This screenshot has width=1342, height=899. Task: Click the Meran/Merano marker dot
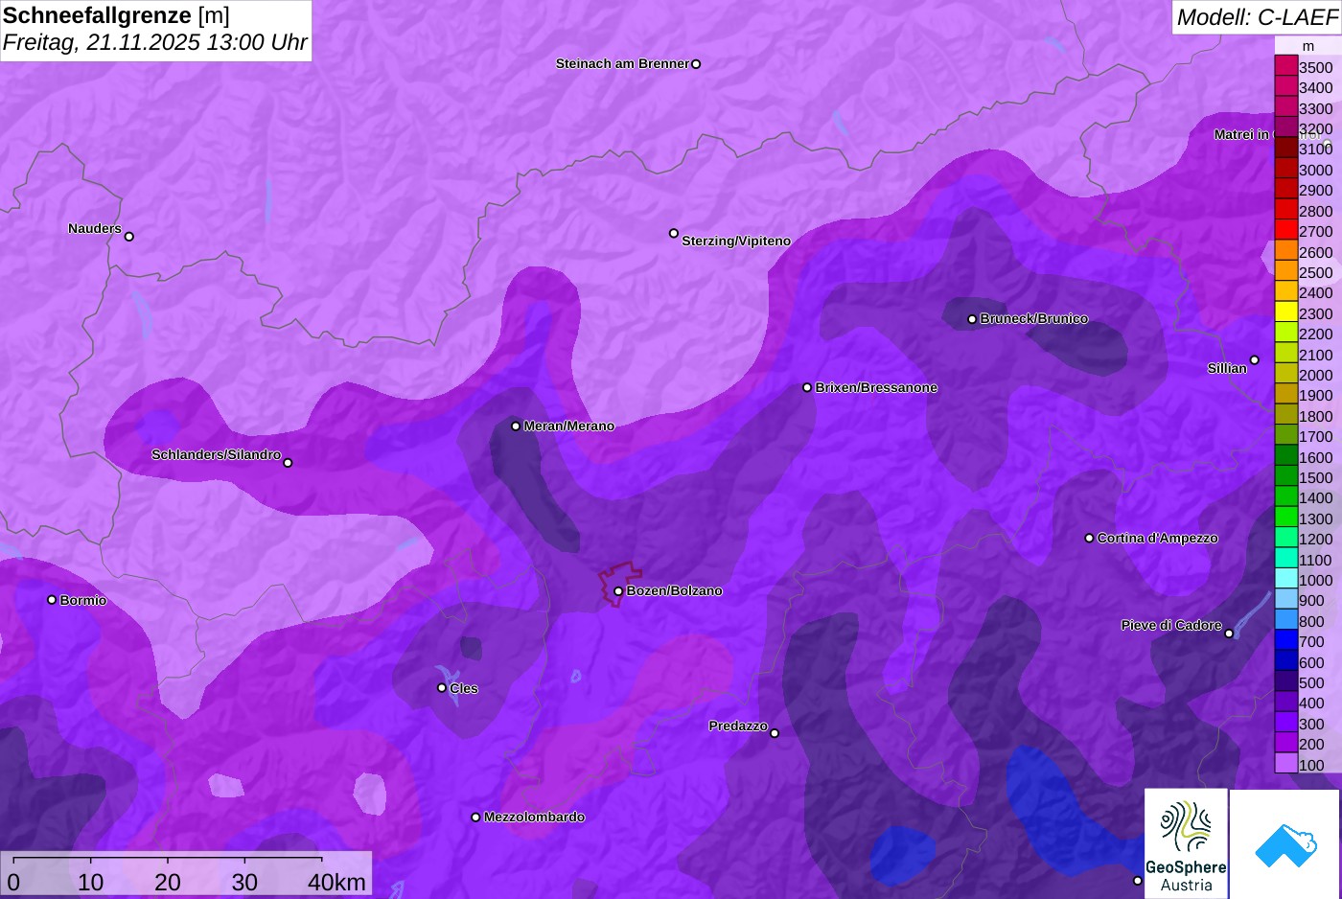point(516,426)
